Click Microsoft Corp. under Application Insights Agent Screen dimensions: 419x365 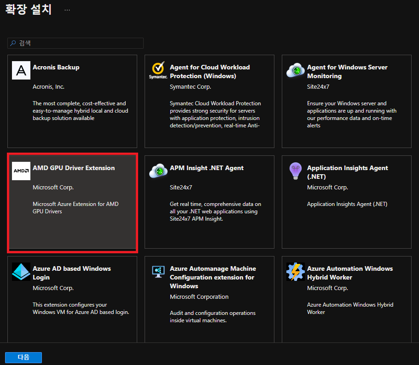(328, 187)
